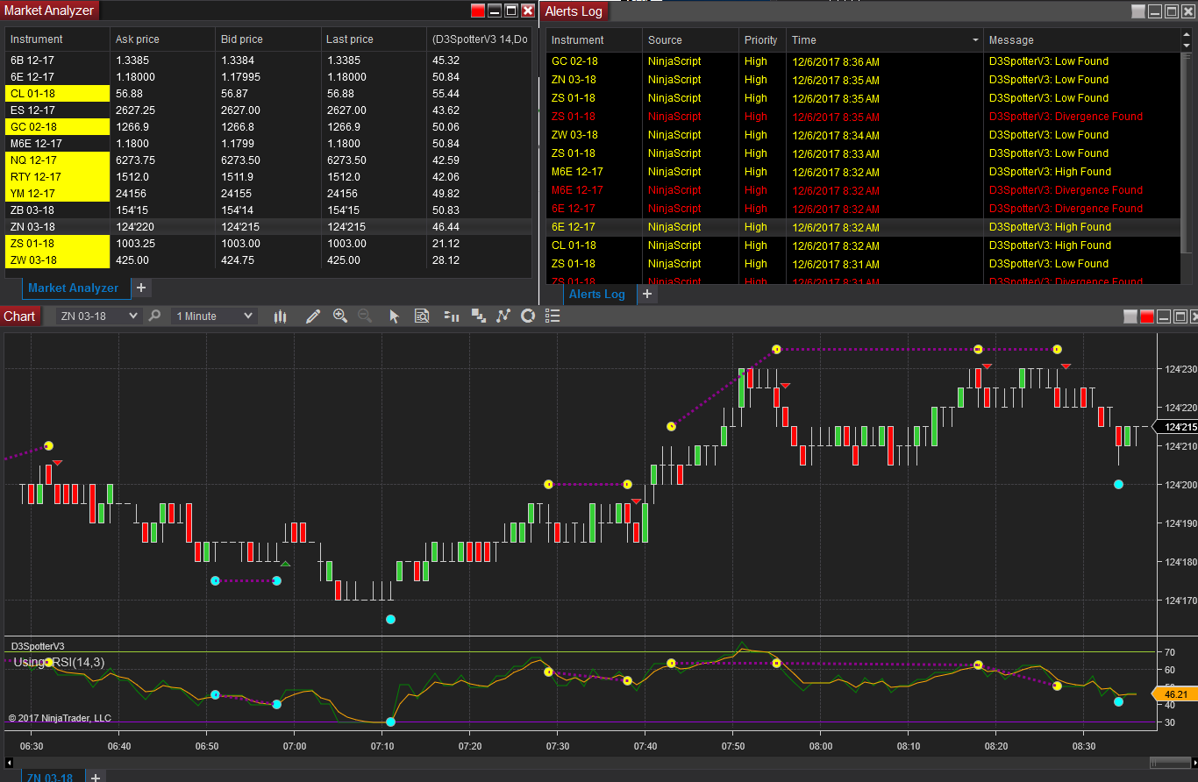Screen dimensions: 1198x782
Task: Click the Strategies circular icon in Chart toolbar
Action: 528,316
